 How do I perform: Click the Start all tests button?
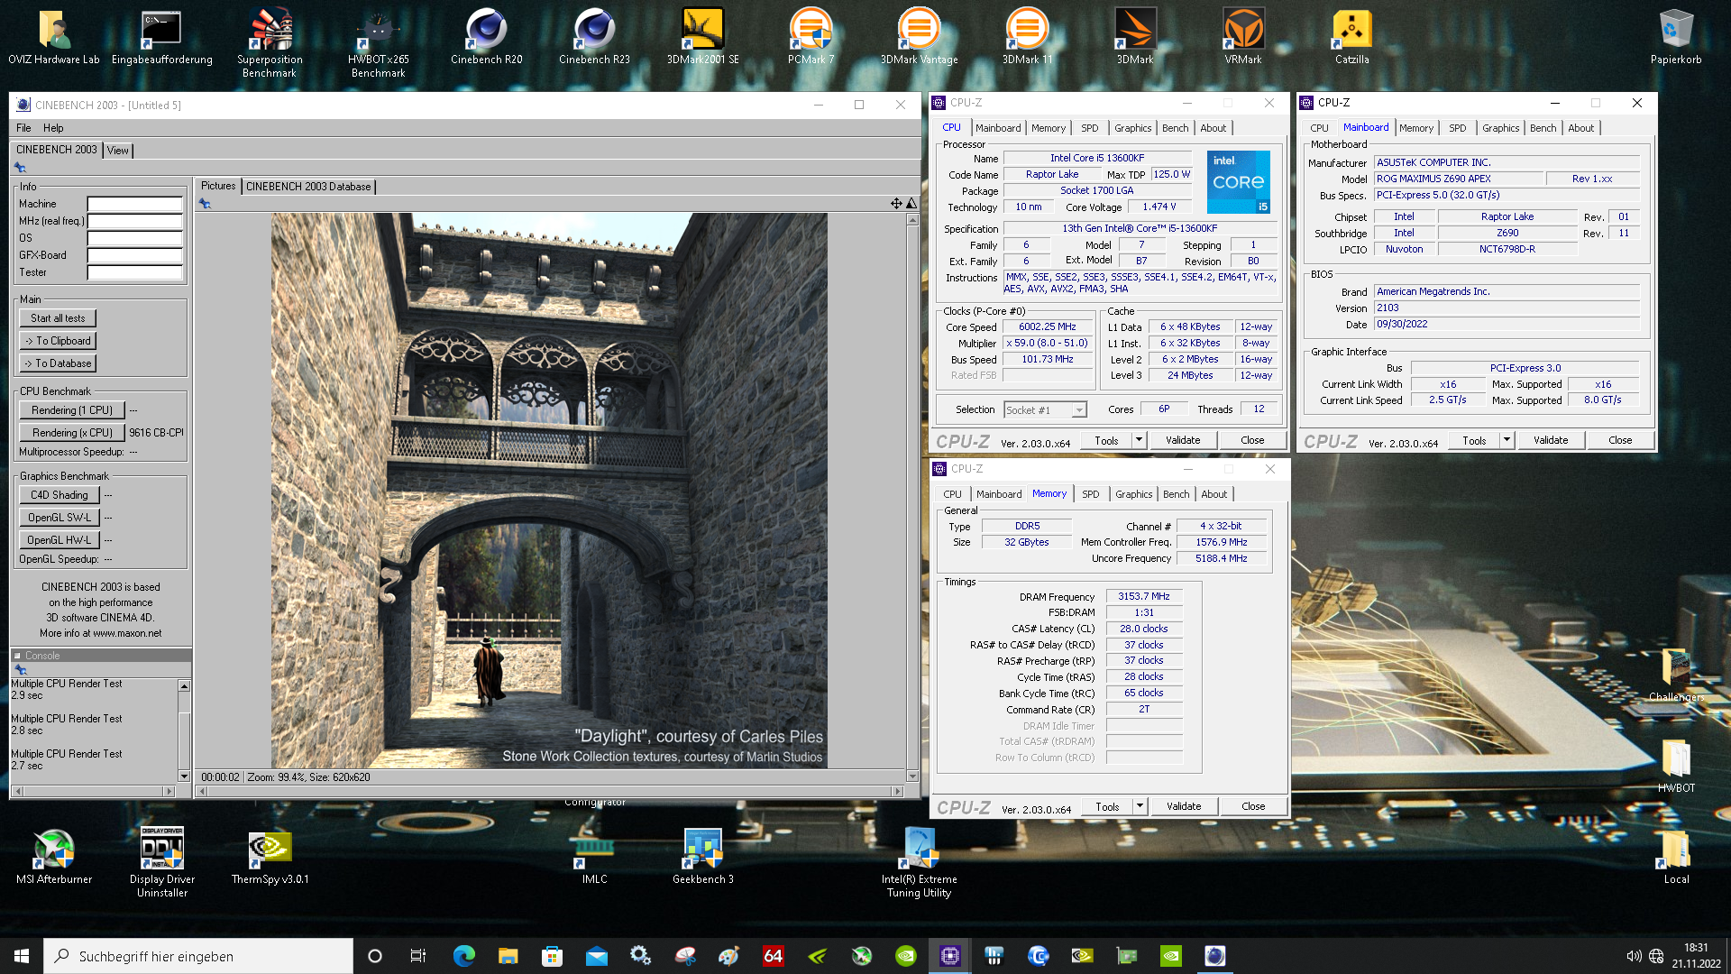[x=58, y=318]
